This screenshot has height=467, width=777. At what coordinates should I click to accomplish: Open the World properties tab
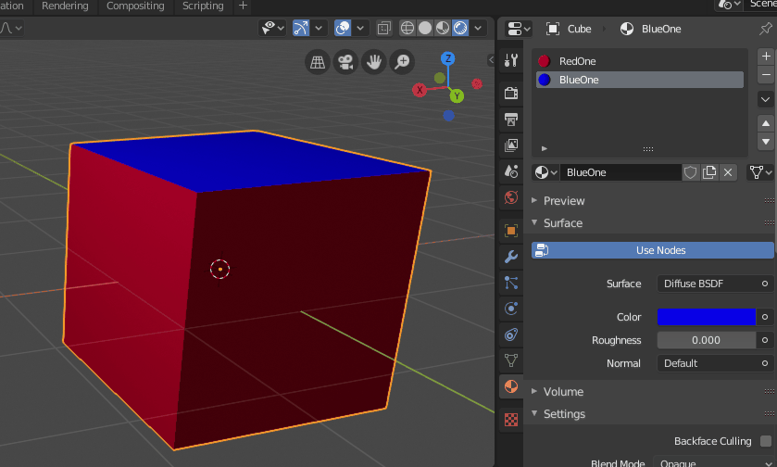pyautogui.click(x=511, y=197)
